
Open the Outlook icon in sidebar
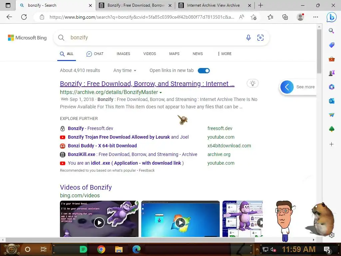pyautogui.click(x=331, y=101)
